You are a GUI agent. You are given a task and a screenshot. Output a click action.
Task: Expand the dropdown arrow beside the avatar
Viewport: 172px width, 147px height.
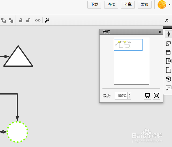(169, 5)
